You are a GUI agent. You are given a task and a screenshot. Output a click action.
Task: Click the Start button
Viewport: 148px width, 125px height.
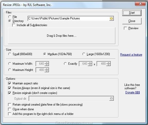coord(132,13)
